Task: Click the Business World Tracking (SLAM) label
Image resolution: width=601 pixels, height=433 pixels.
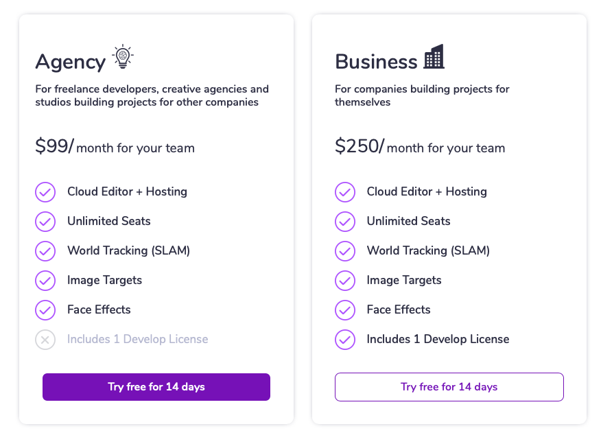Action: pos(428,251)
